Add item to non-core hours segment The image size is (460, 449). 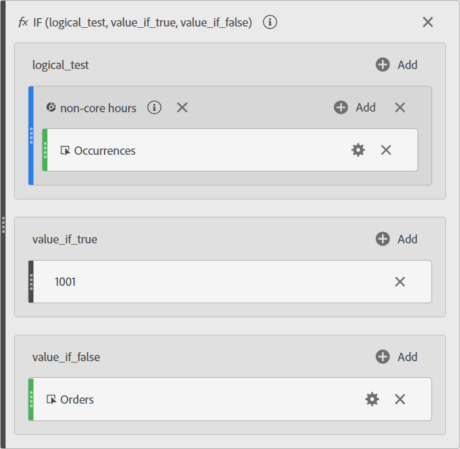tap(355, 107)
